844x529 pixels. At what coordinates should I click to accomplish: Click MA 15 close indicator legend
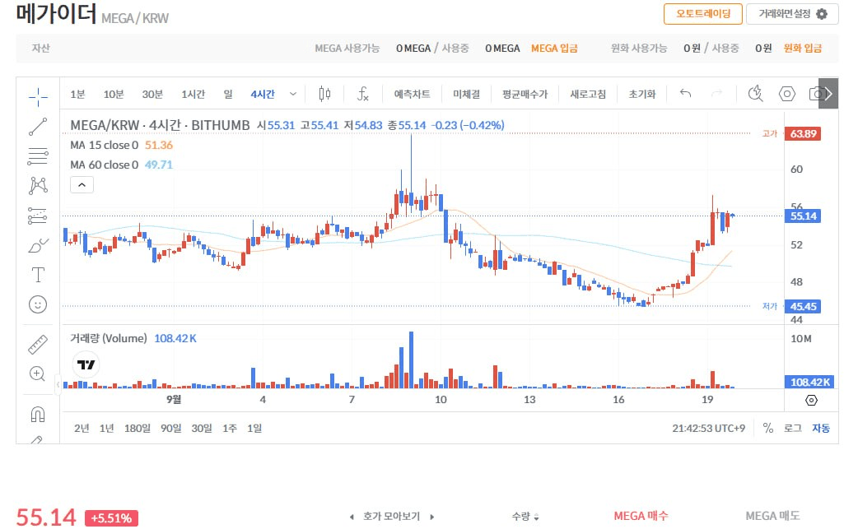[x=104, y=145]
